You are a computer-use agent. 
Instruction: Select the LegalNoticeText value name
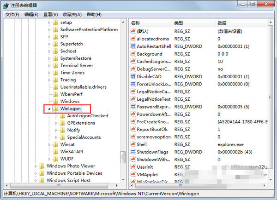tap(154, 99)
